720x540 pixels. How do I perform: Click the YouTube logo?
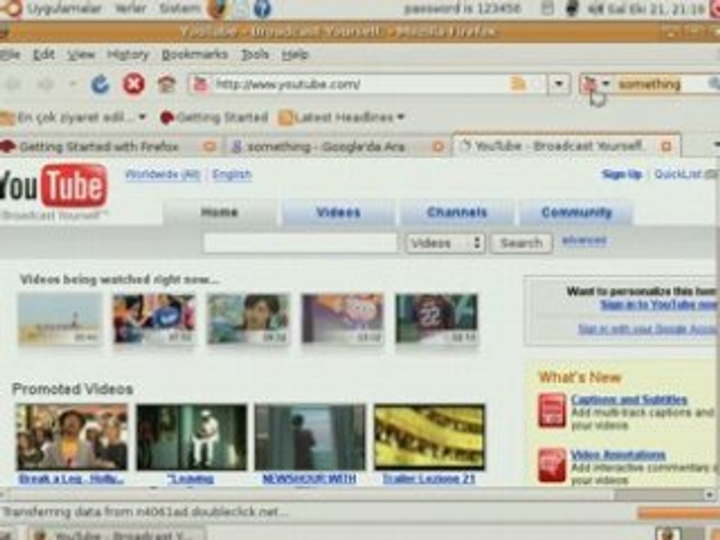(54, 186)
